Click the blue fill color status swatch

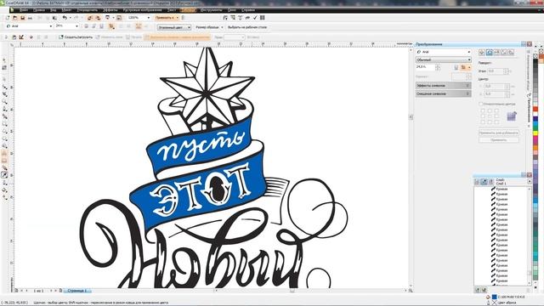tap(495, 297)
